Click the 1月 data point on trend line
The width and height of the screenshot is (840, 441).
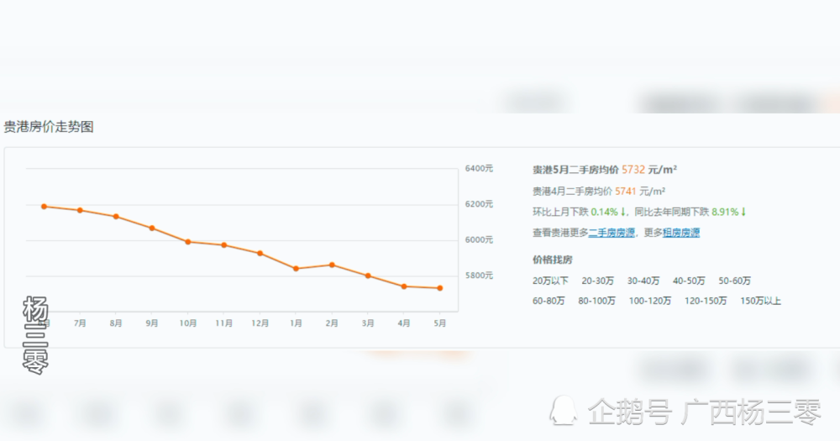(x=296, y=269)
